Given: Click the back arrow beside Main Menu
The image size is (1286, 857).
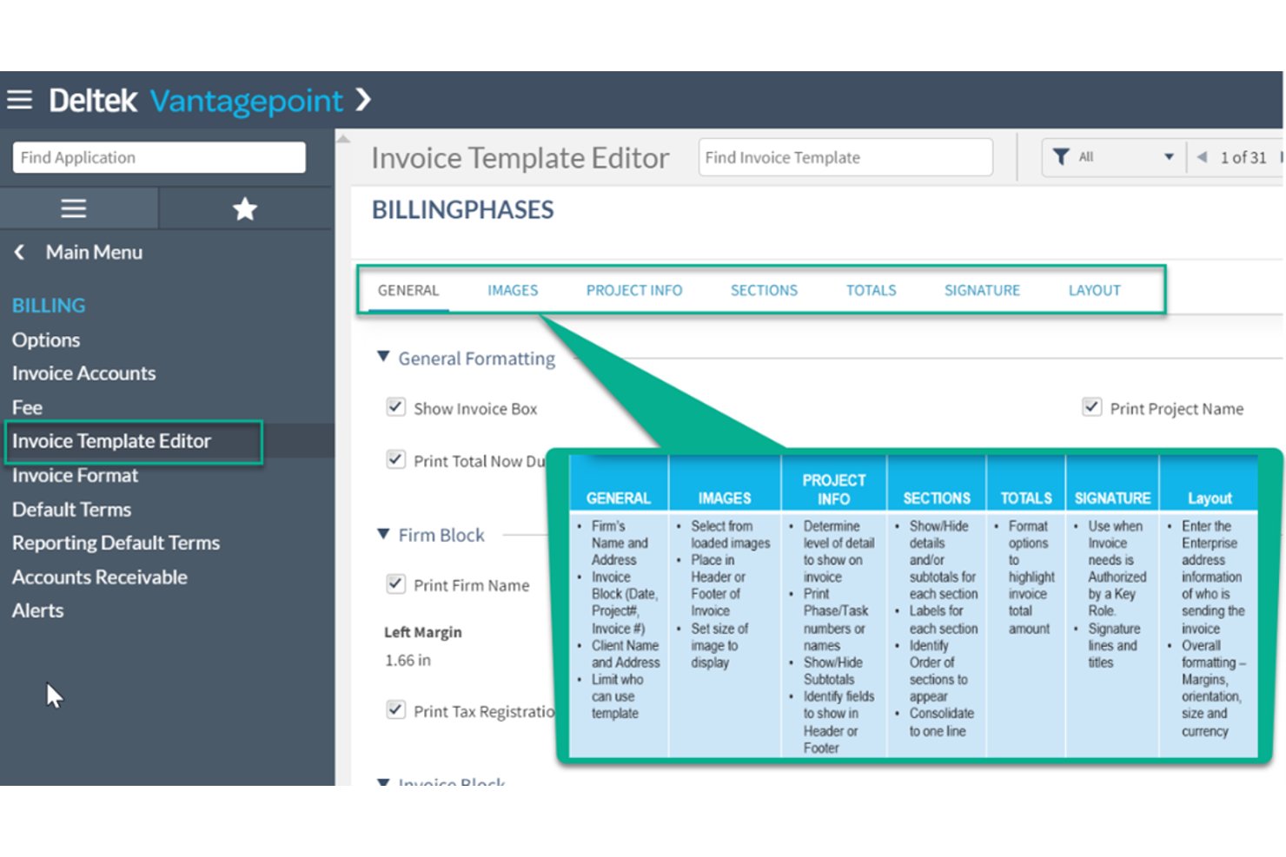Looking at the screenshot, I should pos(19,252).
